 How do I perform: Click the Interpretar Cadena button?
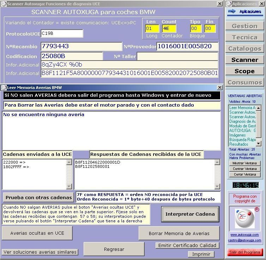(x=190, y=214)
